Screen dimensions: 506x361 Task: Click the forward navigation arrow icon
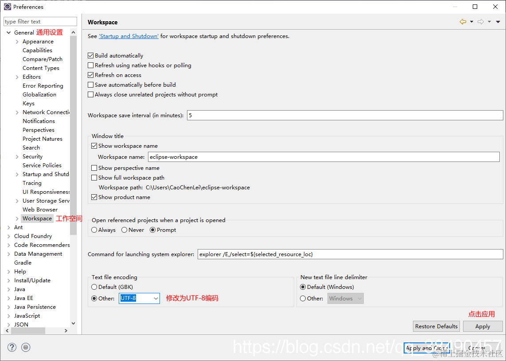click(481, 22)
